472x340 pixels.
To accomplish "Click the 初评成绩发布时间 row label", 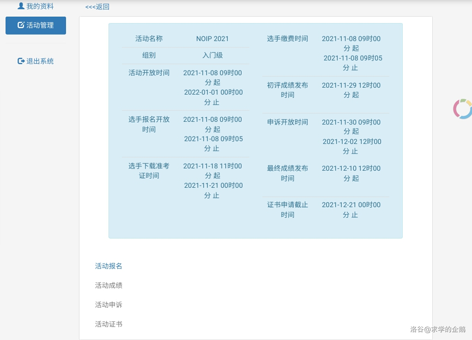I will 287,90.
